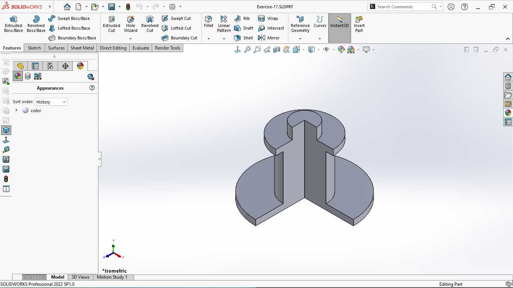
Task: Click Revolved Boss/Base tool
Action: point(36,24)
